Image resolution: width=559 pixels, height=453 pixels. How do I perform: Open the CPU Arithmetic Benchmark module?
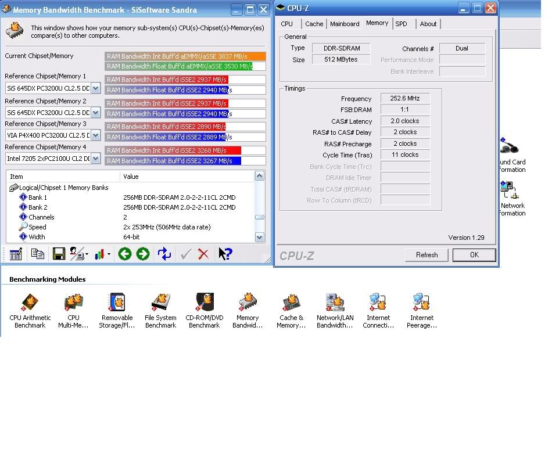tap(30, 310)
